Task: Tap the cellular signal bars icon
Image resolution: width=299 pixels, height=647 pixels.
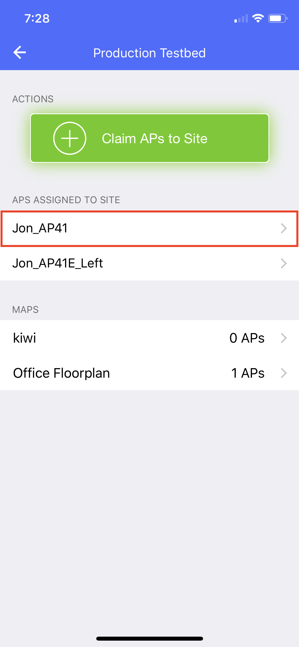Action: click(241, 19)
